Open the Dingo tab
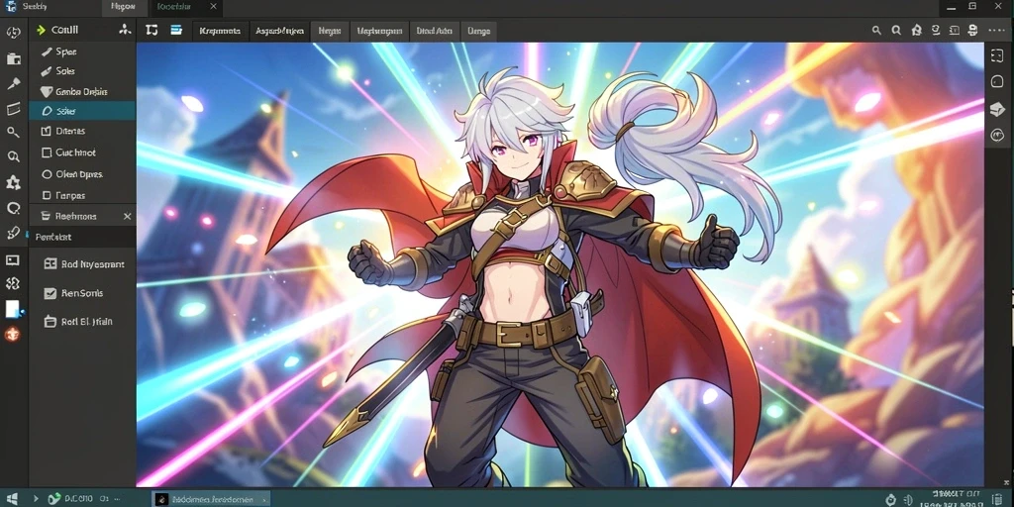This screenshot has height=507, width=1014. [478, 31]
